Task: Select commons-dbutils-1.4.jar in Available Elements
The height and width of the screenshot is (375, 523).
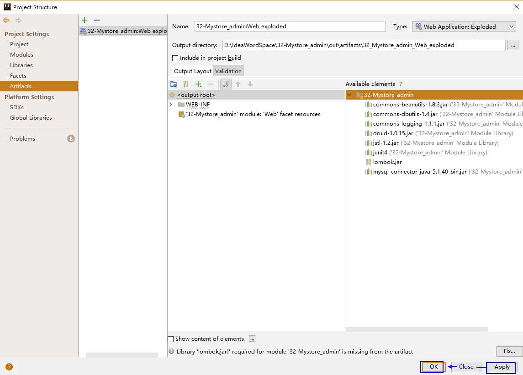Action: click(x=405, y=114)
